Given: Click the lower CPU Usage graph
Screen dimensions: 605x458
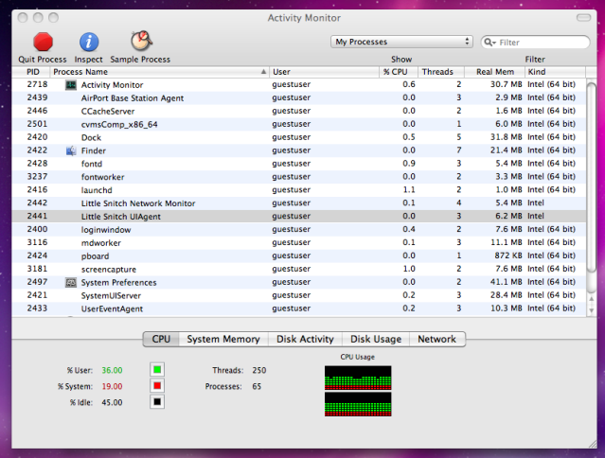Looking at the screenshot, I should pos(358,404).
